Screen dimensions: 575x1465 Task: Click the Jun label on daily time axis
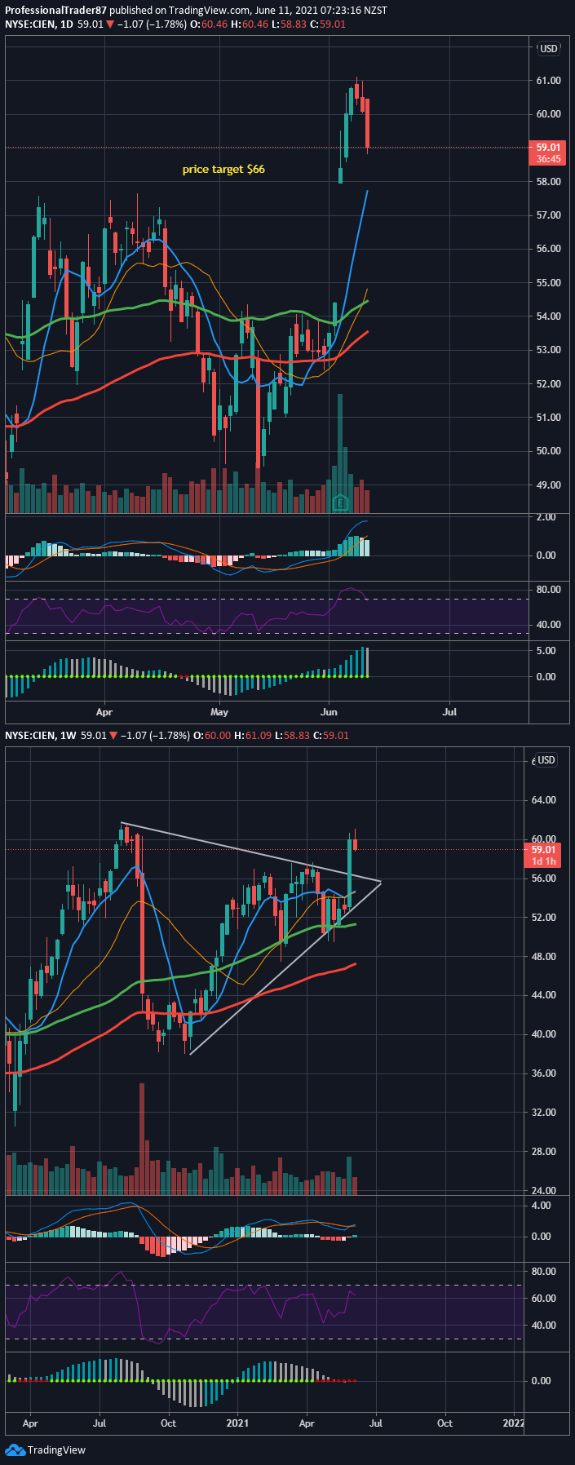(330, 712)
